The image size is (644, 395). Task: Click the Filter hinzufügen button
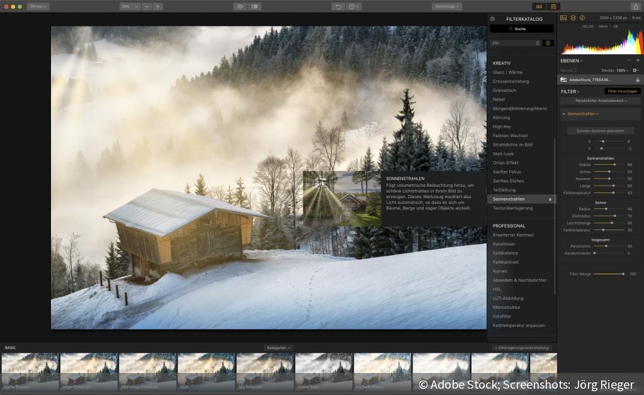[x=623, y=91]
